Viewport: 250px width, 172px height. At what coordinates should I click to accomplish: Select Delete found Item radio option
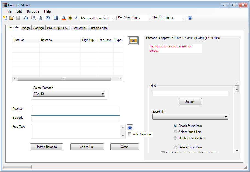coord(175,147)
